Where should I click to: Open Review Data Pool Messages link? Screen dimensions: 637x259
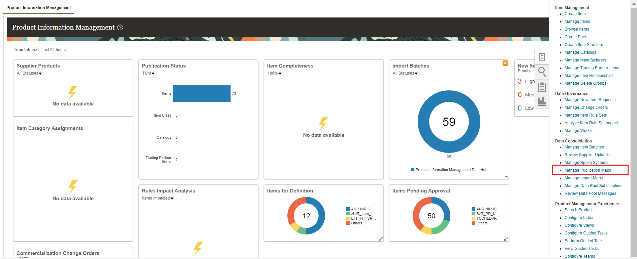tap(591, 193)
